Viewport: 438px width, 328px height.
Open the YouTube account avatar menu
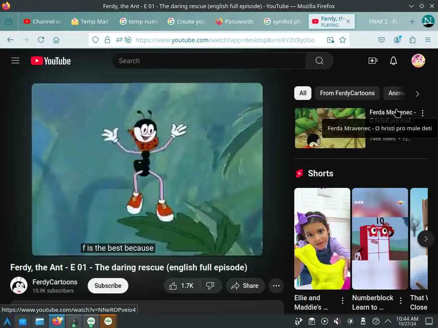tap(418, 61)
